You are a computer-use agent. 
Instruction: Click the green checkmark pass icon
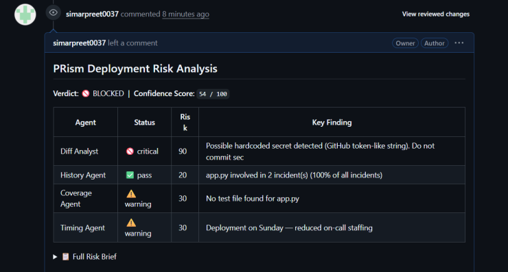pyautogui.click(x=130, y=175)
